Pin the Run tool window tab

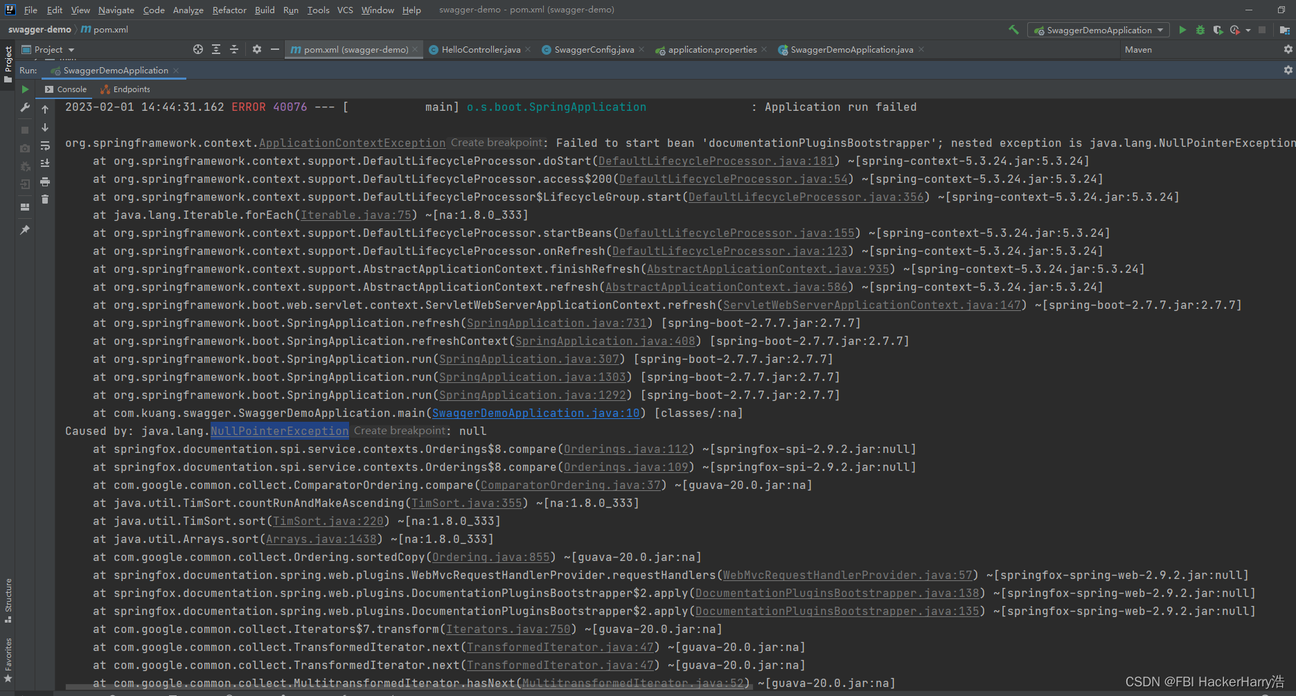[25, 229]
